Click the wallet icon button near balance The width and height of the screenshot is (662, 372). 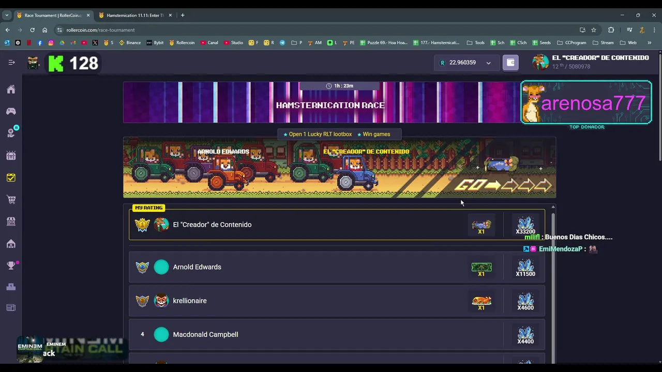coord(510,63)
